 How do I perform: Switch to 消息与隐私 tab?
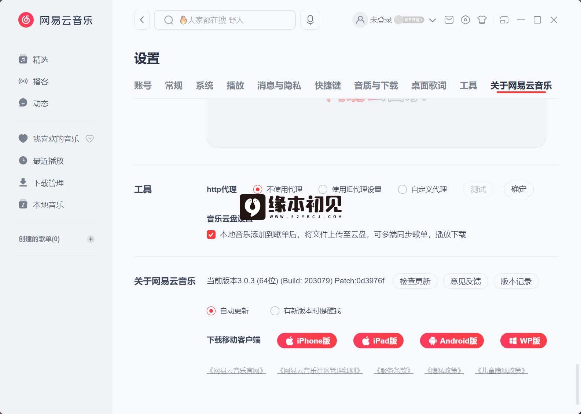pos(279,86)
